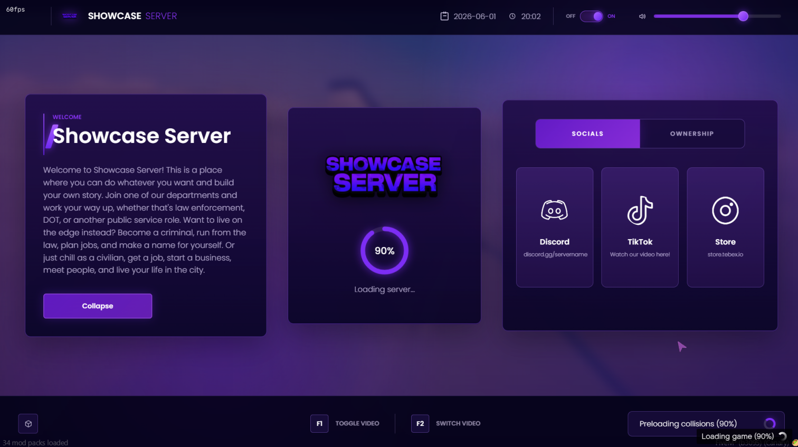Click the F2 Switch Video key button
Image resolution: width=798 pixels, height=447 pixels.
tap(420, 423)
